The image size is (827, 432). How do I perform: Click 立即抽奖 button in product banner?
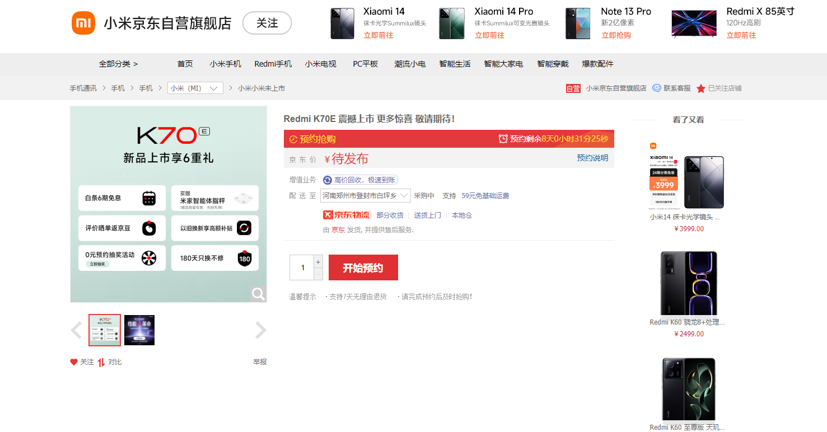point(97,264)
